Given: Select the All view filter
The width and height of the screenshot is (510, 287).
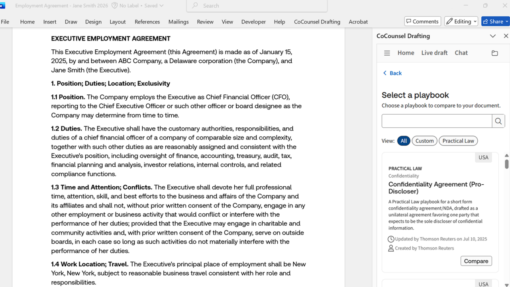Looking at the screenshot, I should coord(404,141).
